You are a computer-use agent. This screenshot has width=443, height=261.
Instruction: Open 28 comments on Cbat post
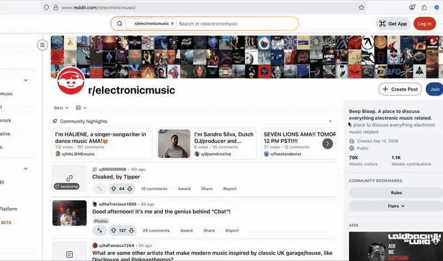point(156,231)
